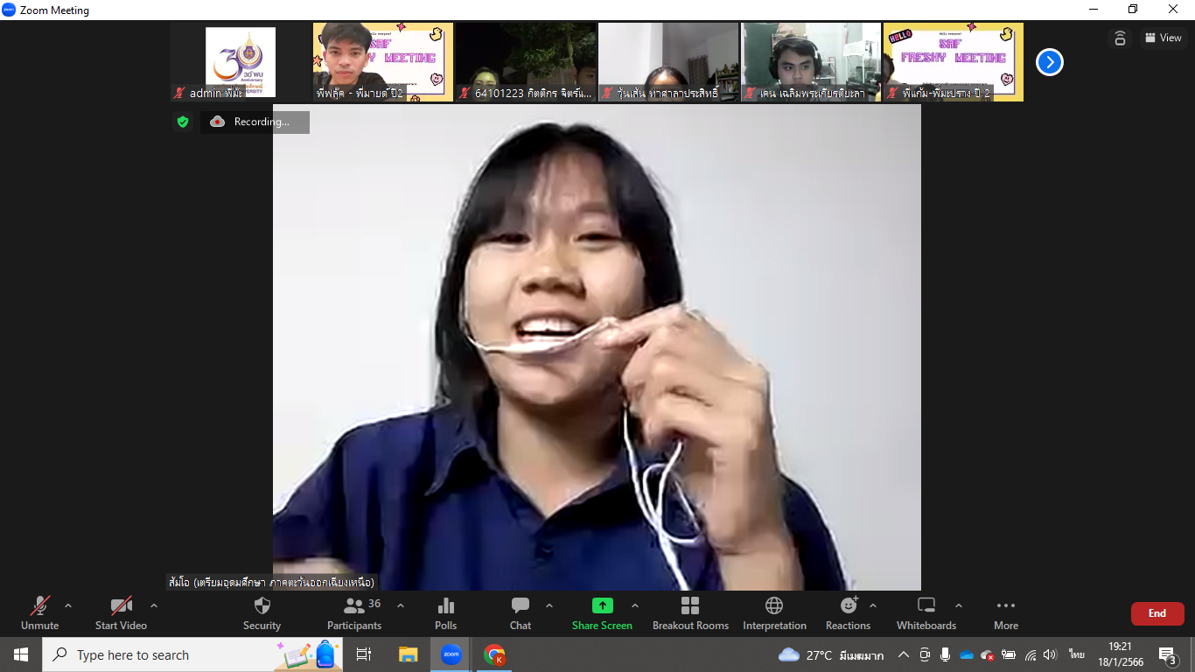Viewport: 1195px width, 672px height.
Task: Open the Participants list icon
Action: point(354,605)
